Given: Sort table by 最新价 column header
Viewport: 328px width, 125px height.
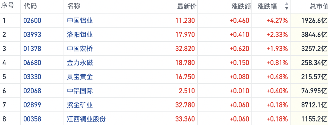Looking at the screenshot, I should click(x=187, y=6).
